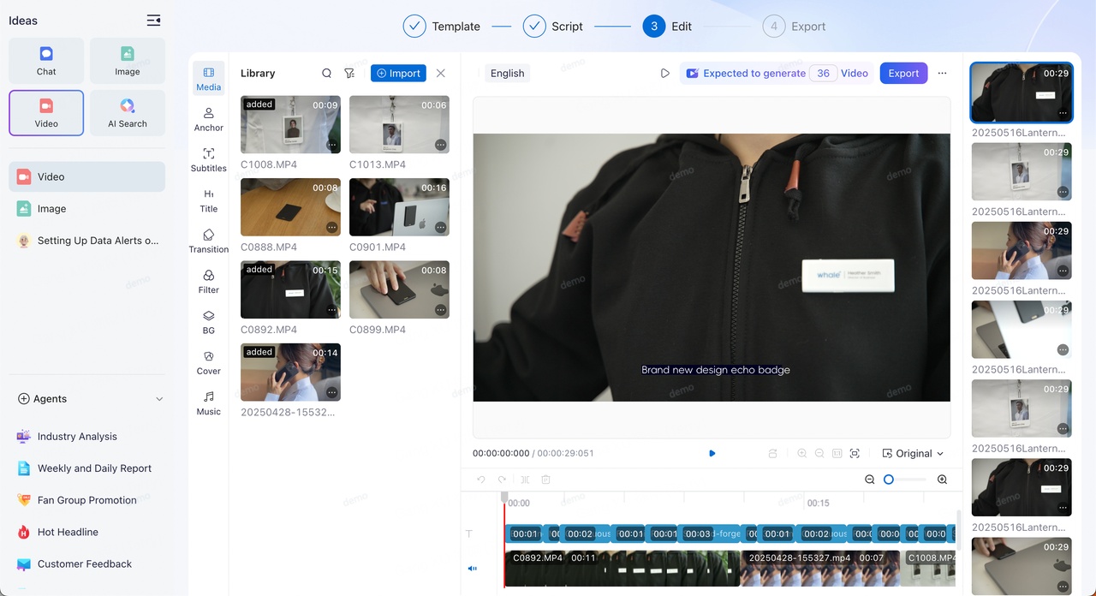
Task: Click the delete trash icon in timeline toolbar
Action: 545,480
